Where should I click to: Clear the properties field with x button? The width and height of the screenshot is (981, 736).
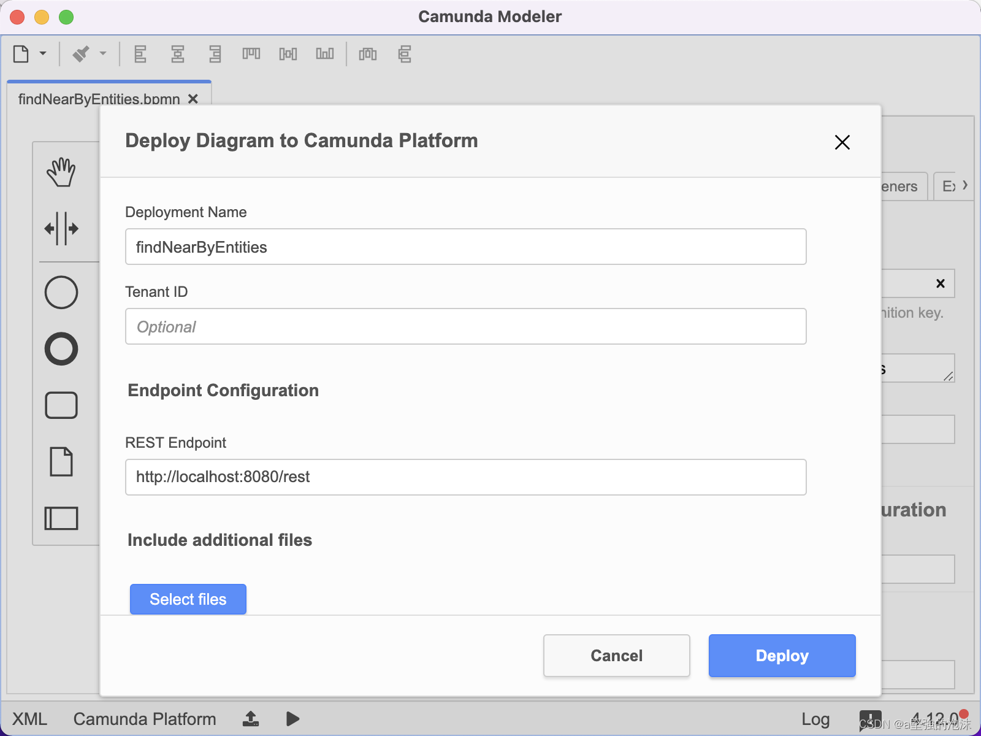point(941,283)
